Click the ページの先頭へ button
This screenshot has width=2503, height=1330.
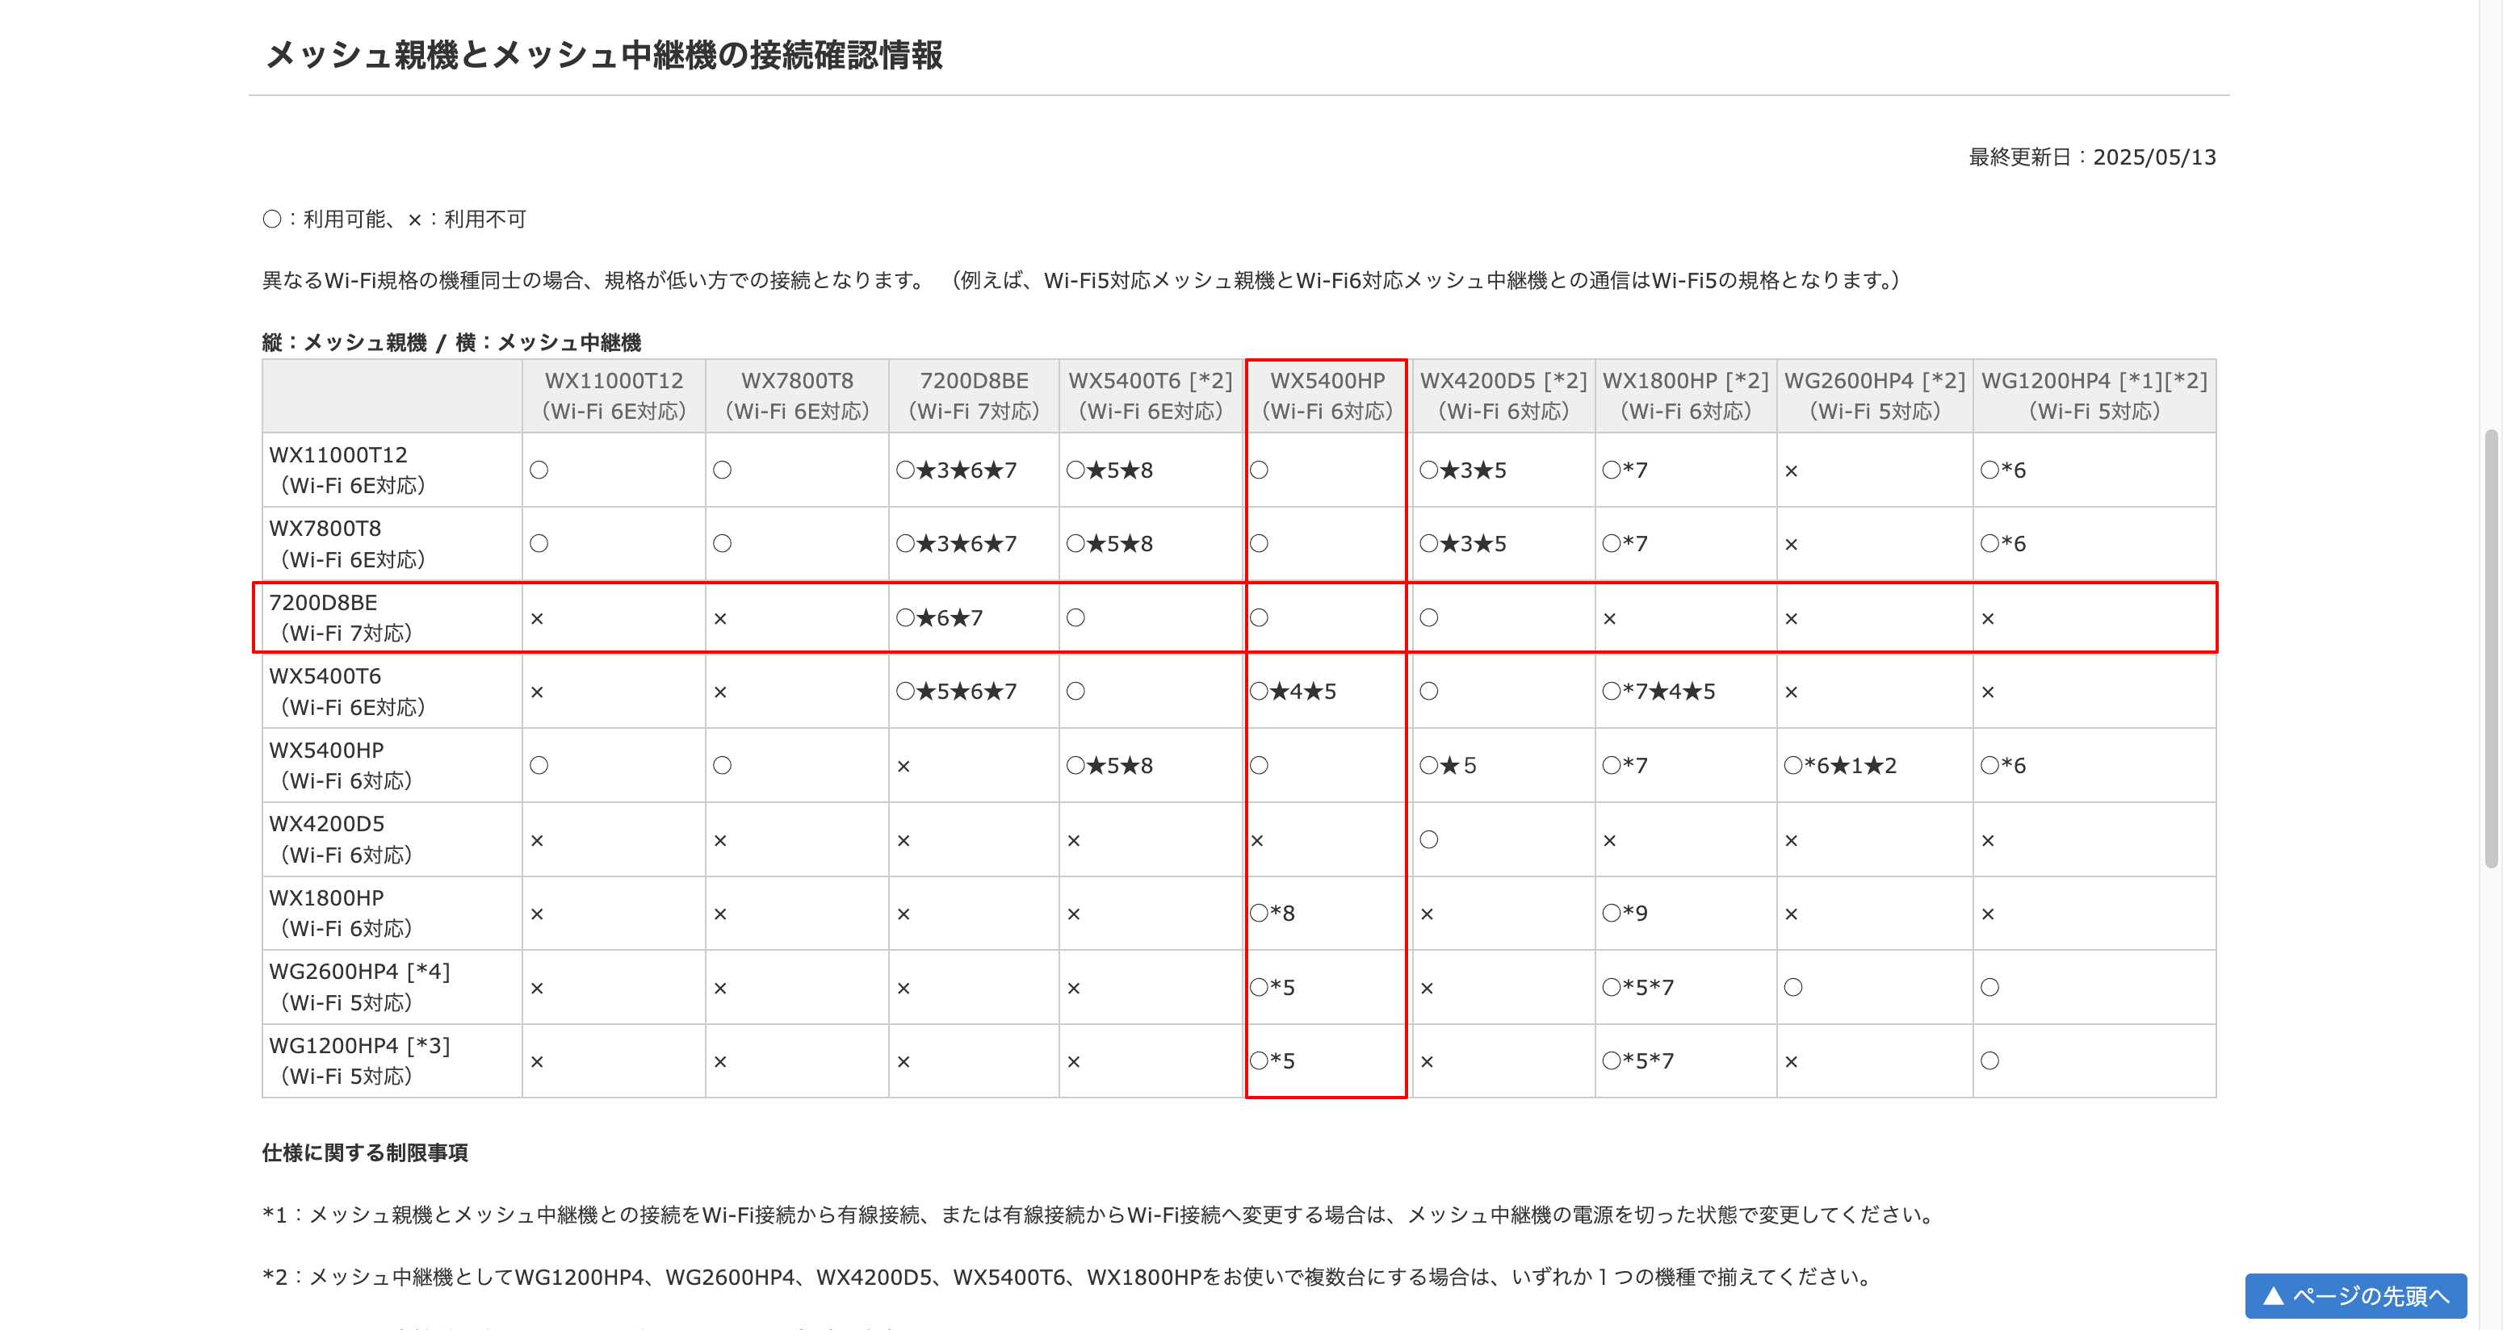pyautogui.click(x=2355, y=1295)
